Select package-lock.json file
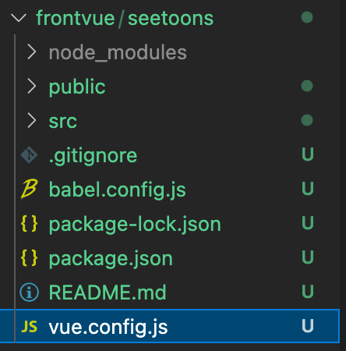This screenshot has width=346, height=351. (135, 225)
